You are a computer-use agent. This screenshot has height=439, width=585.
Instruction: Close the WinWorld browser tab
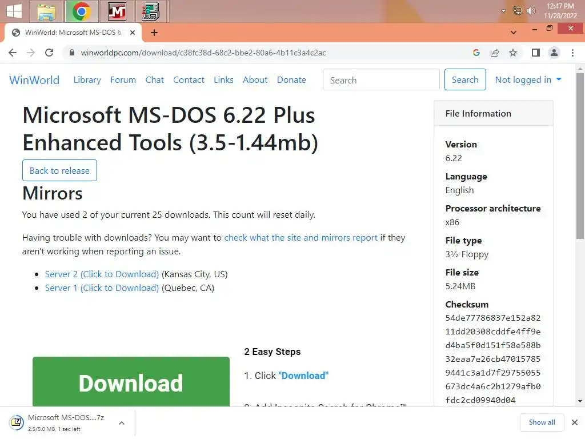(133, 33)
